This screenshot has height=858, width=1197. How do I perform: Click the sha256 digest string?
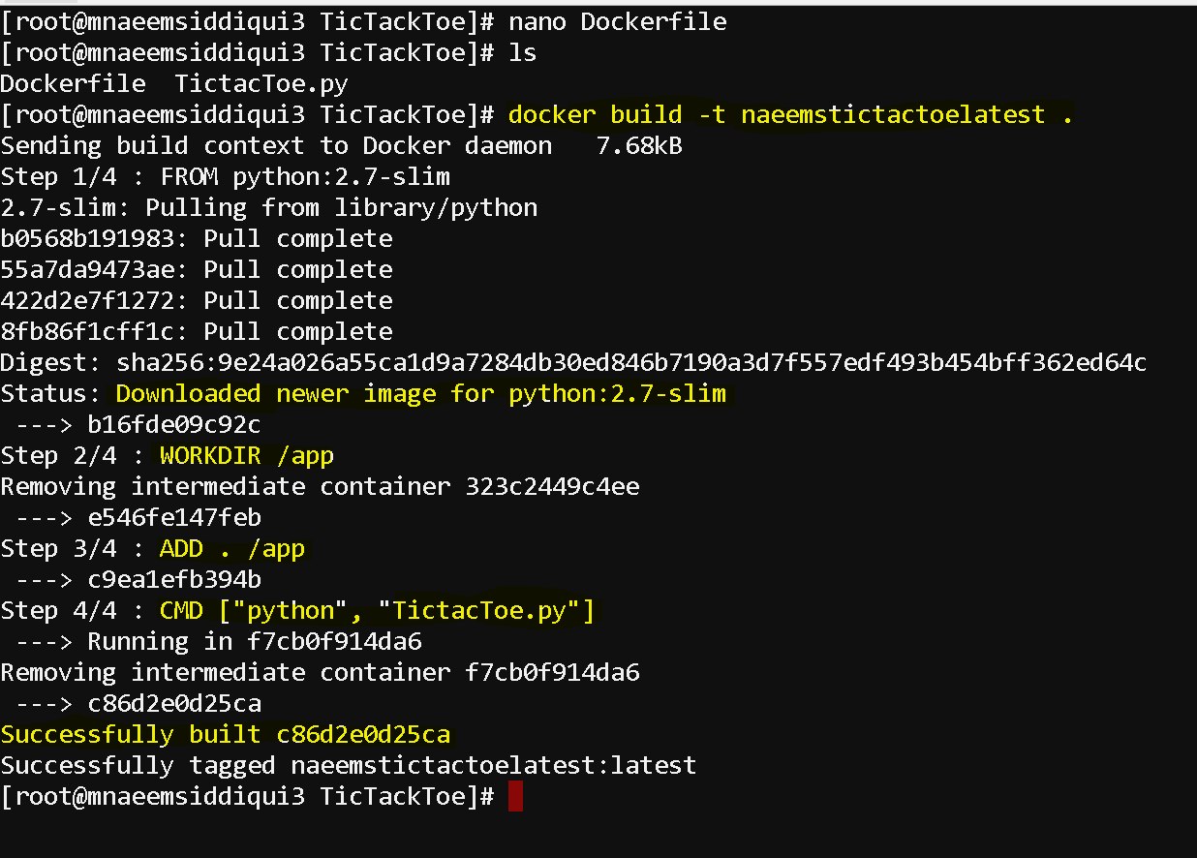tap(631, 362)
